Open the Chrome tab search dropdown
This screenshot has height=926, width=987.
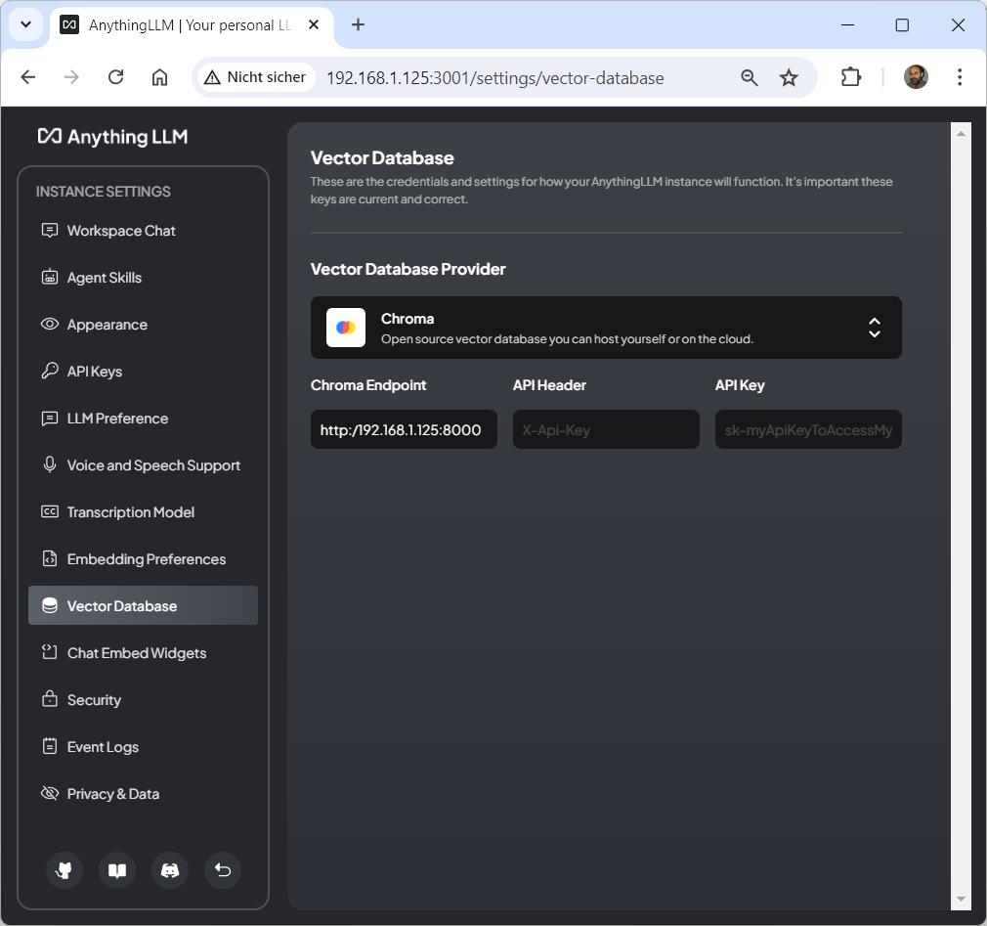click(x=26, y=24)
